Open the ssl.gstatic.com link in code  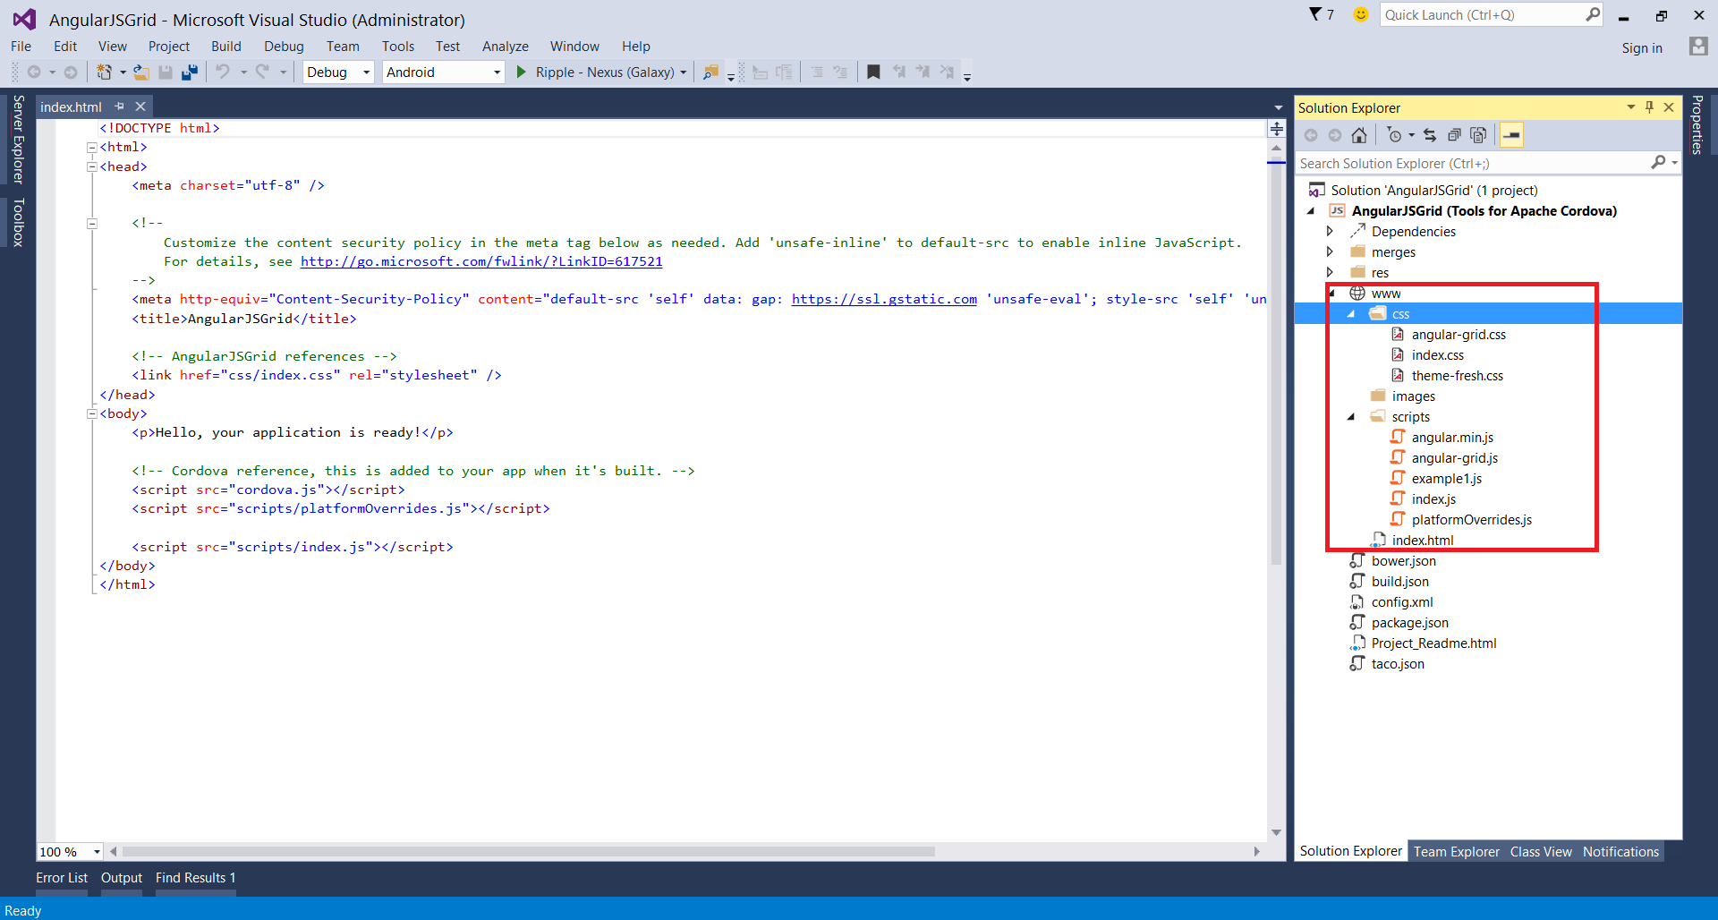click(884, 299)
